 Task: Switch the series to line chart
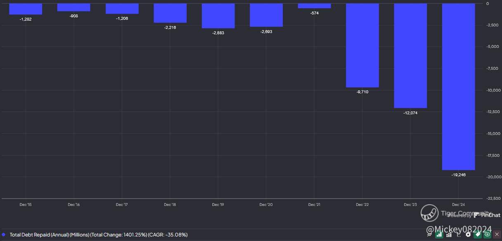430,234
